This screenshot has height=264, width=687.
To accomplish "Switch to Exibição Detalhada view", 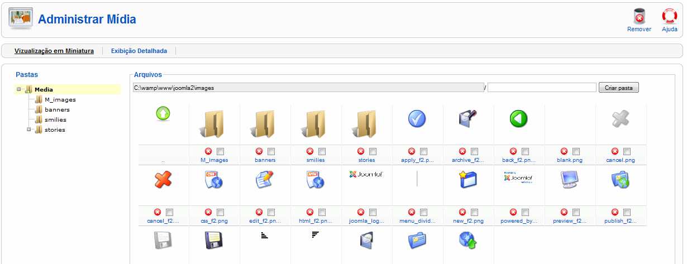I will tap(139, 51).
